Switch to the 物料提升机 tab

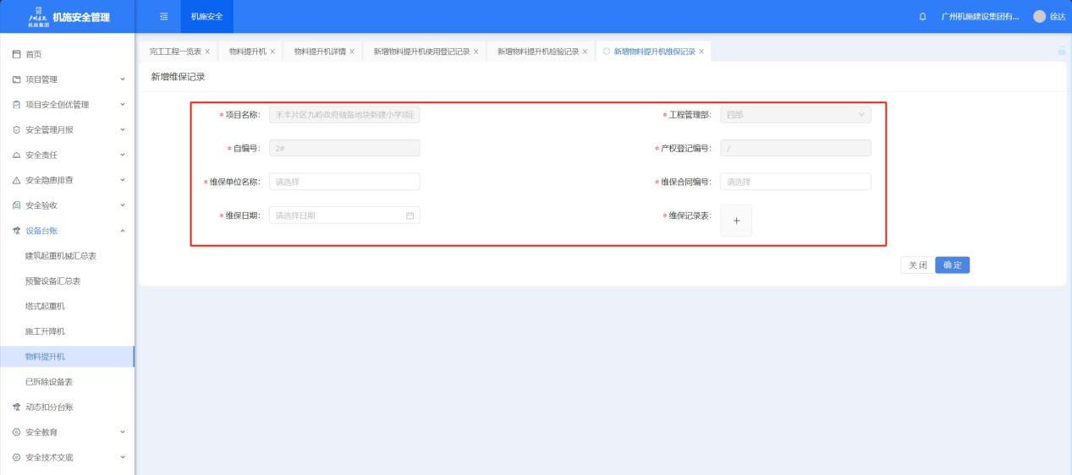point(246,52)
